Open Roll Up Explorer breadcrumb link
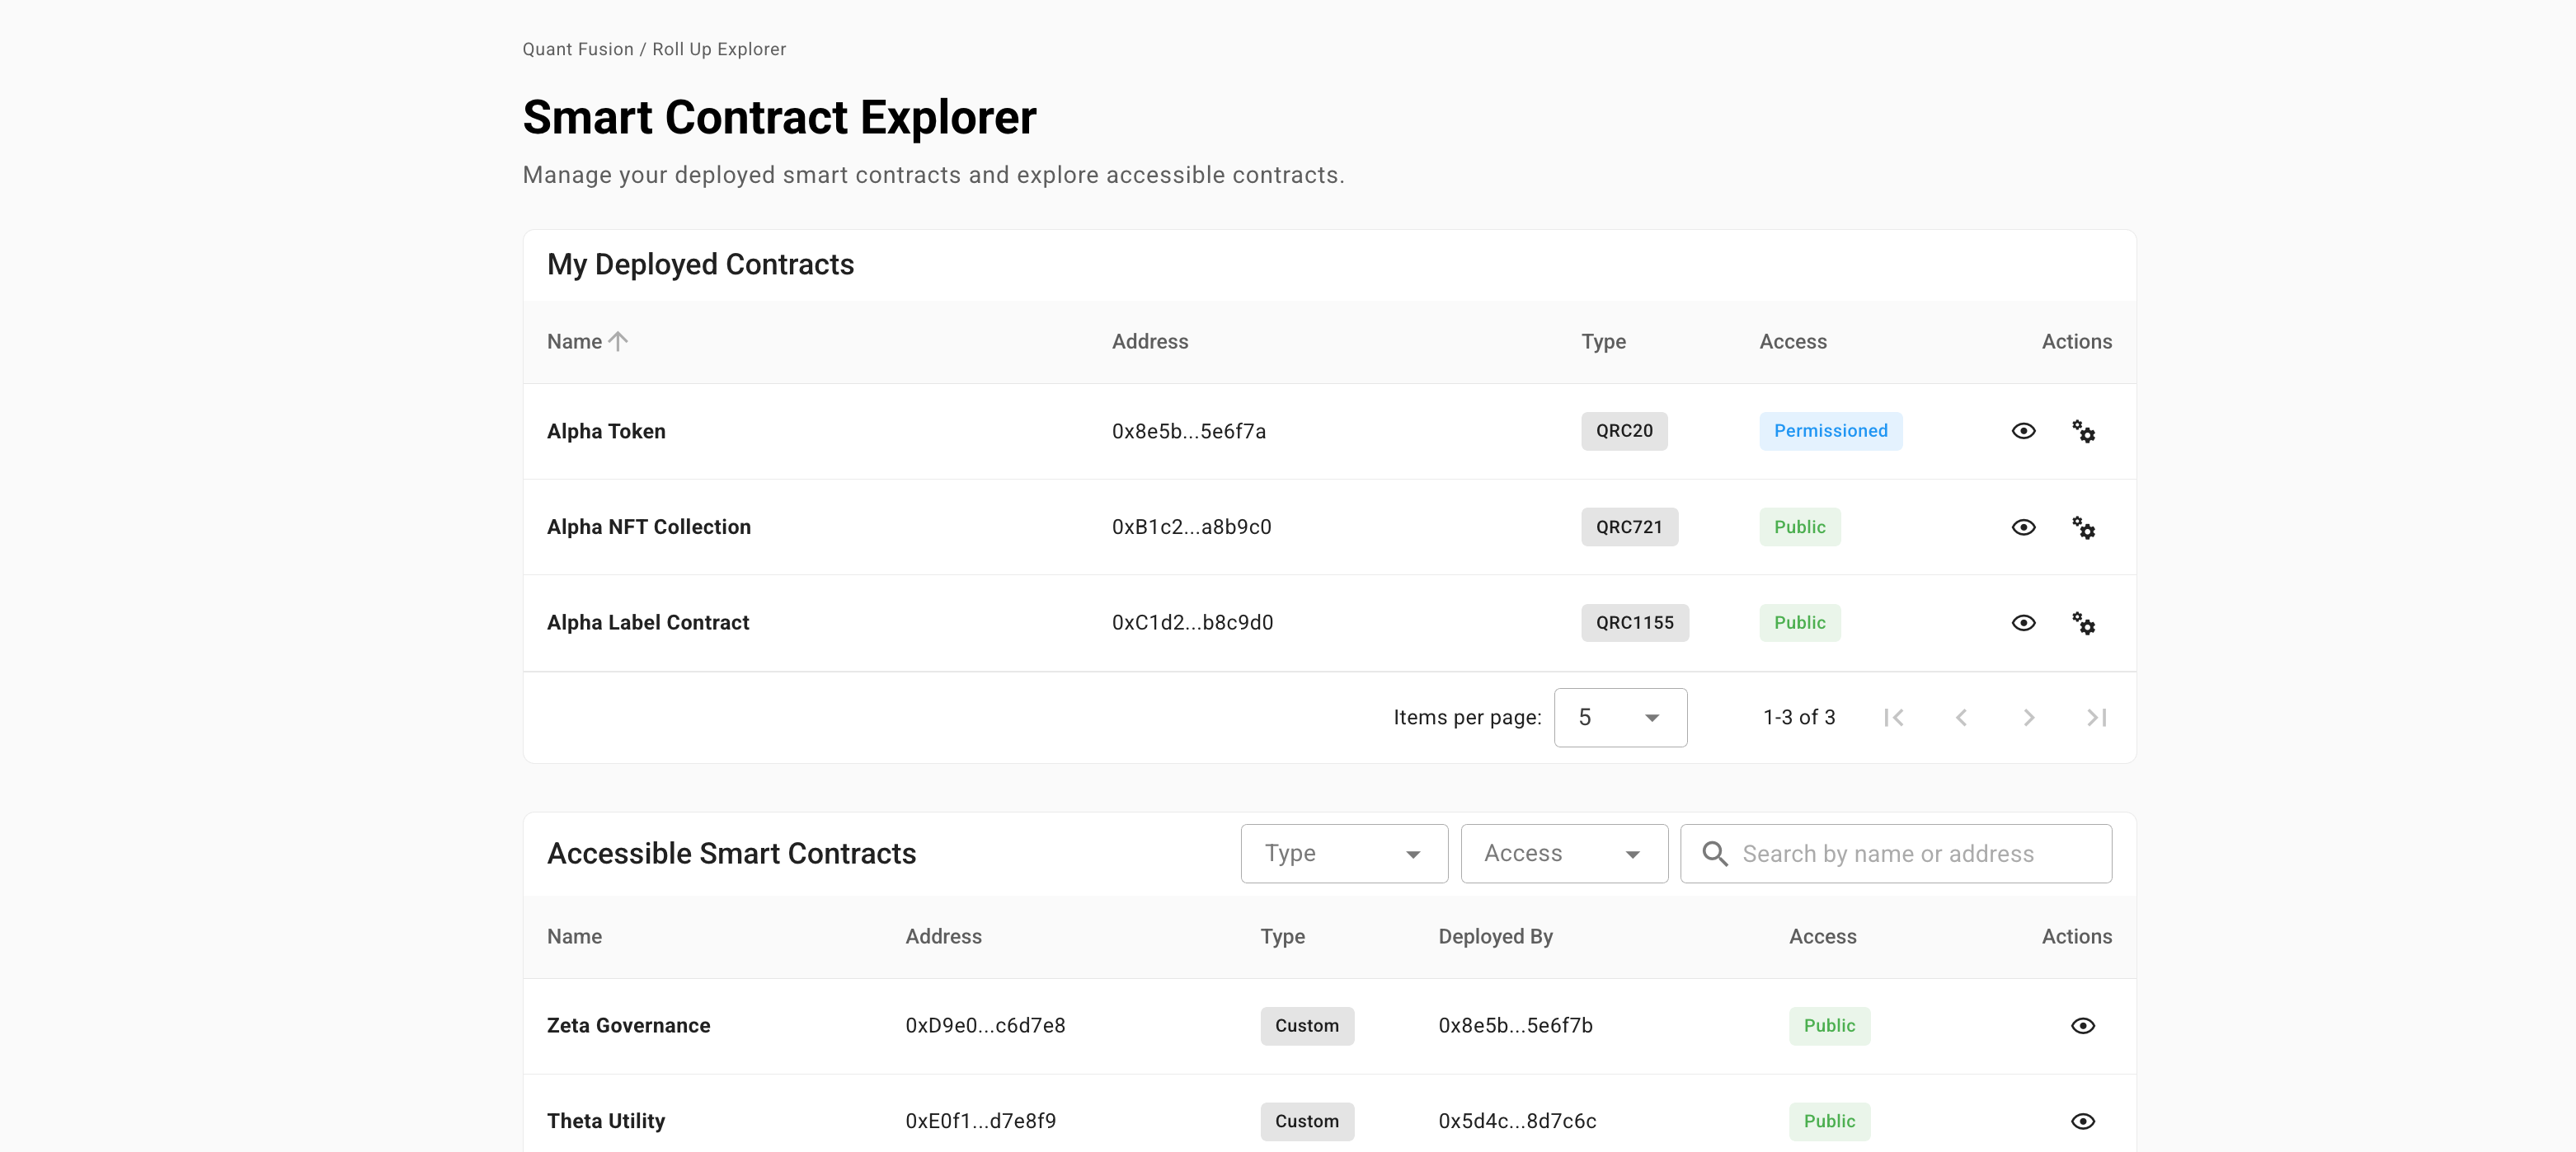Viewport: 2576px width, 1152px height. (x=719, y=49)
